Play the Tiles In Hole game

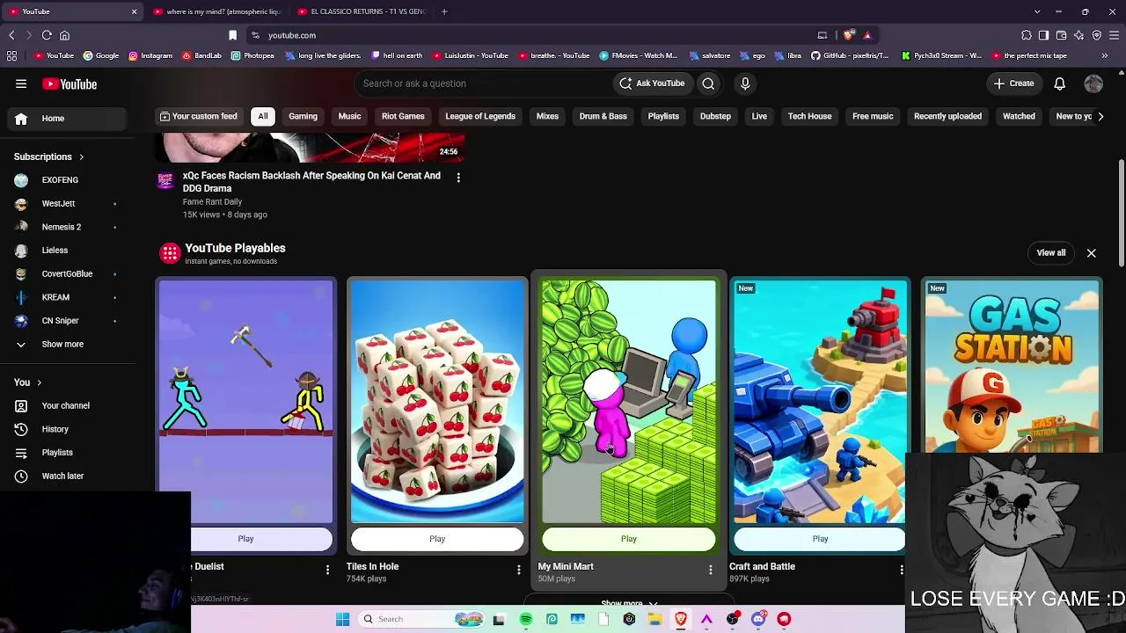coord(437,539)
